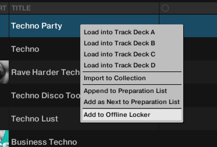Load track into Track Deck C
This screenshot has height=147, width=217.
tap(119, 54)
